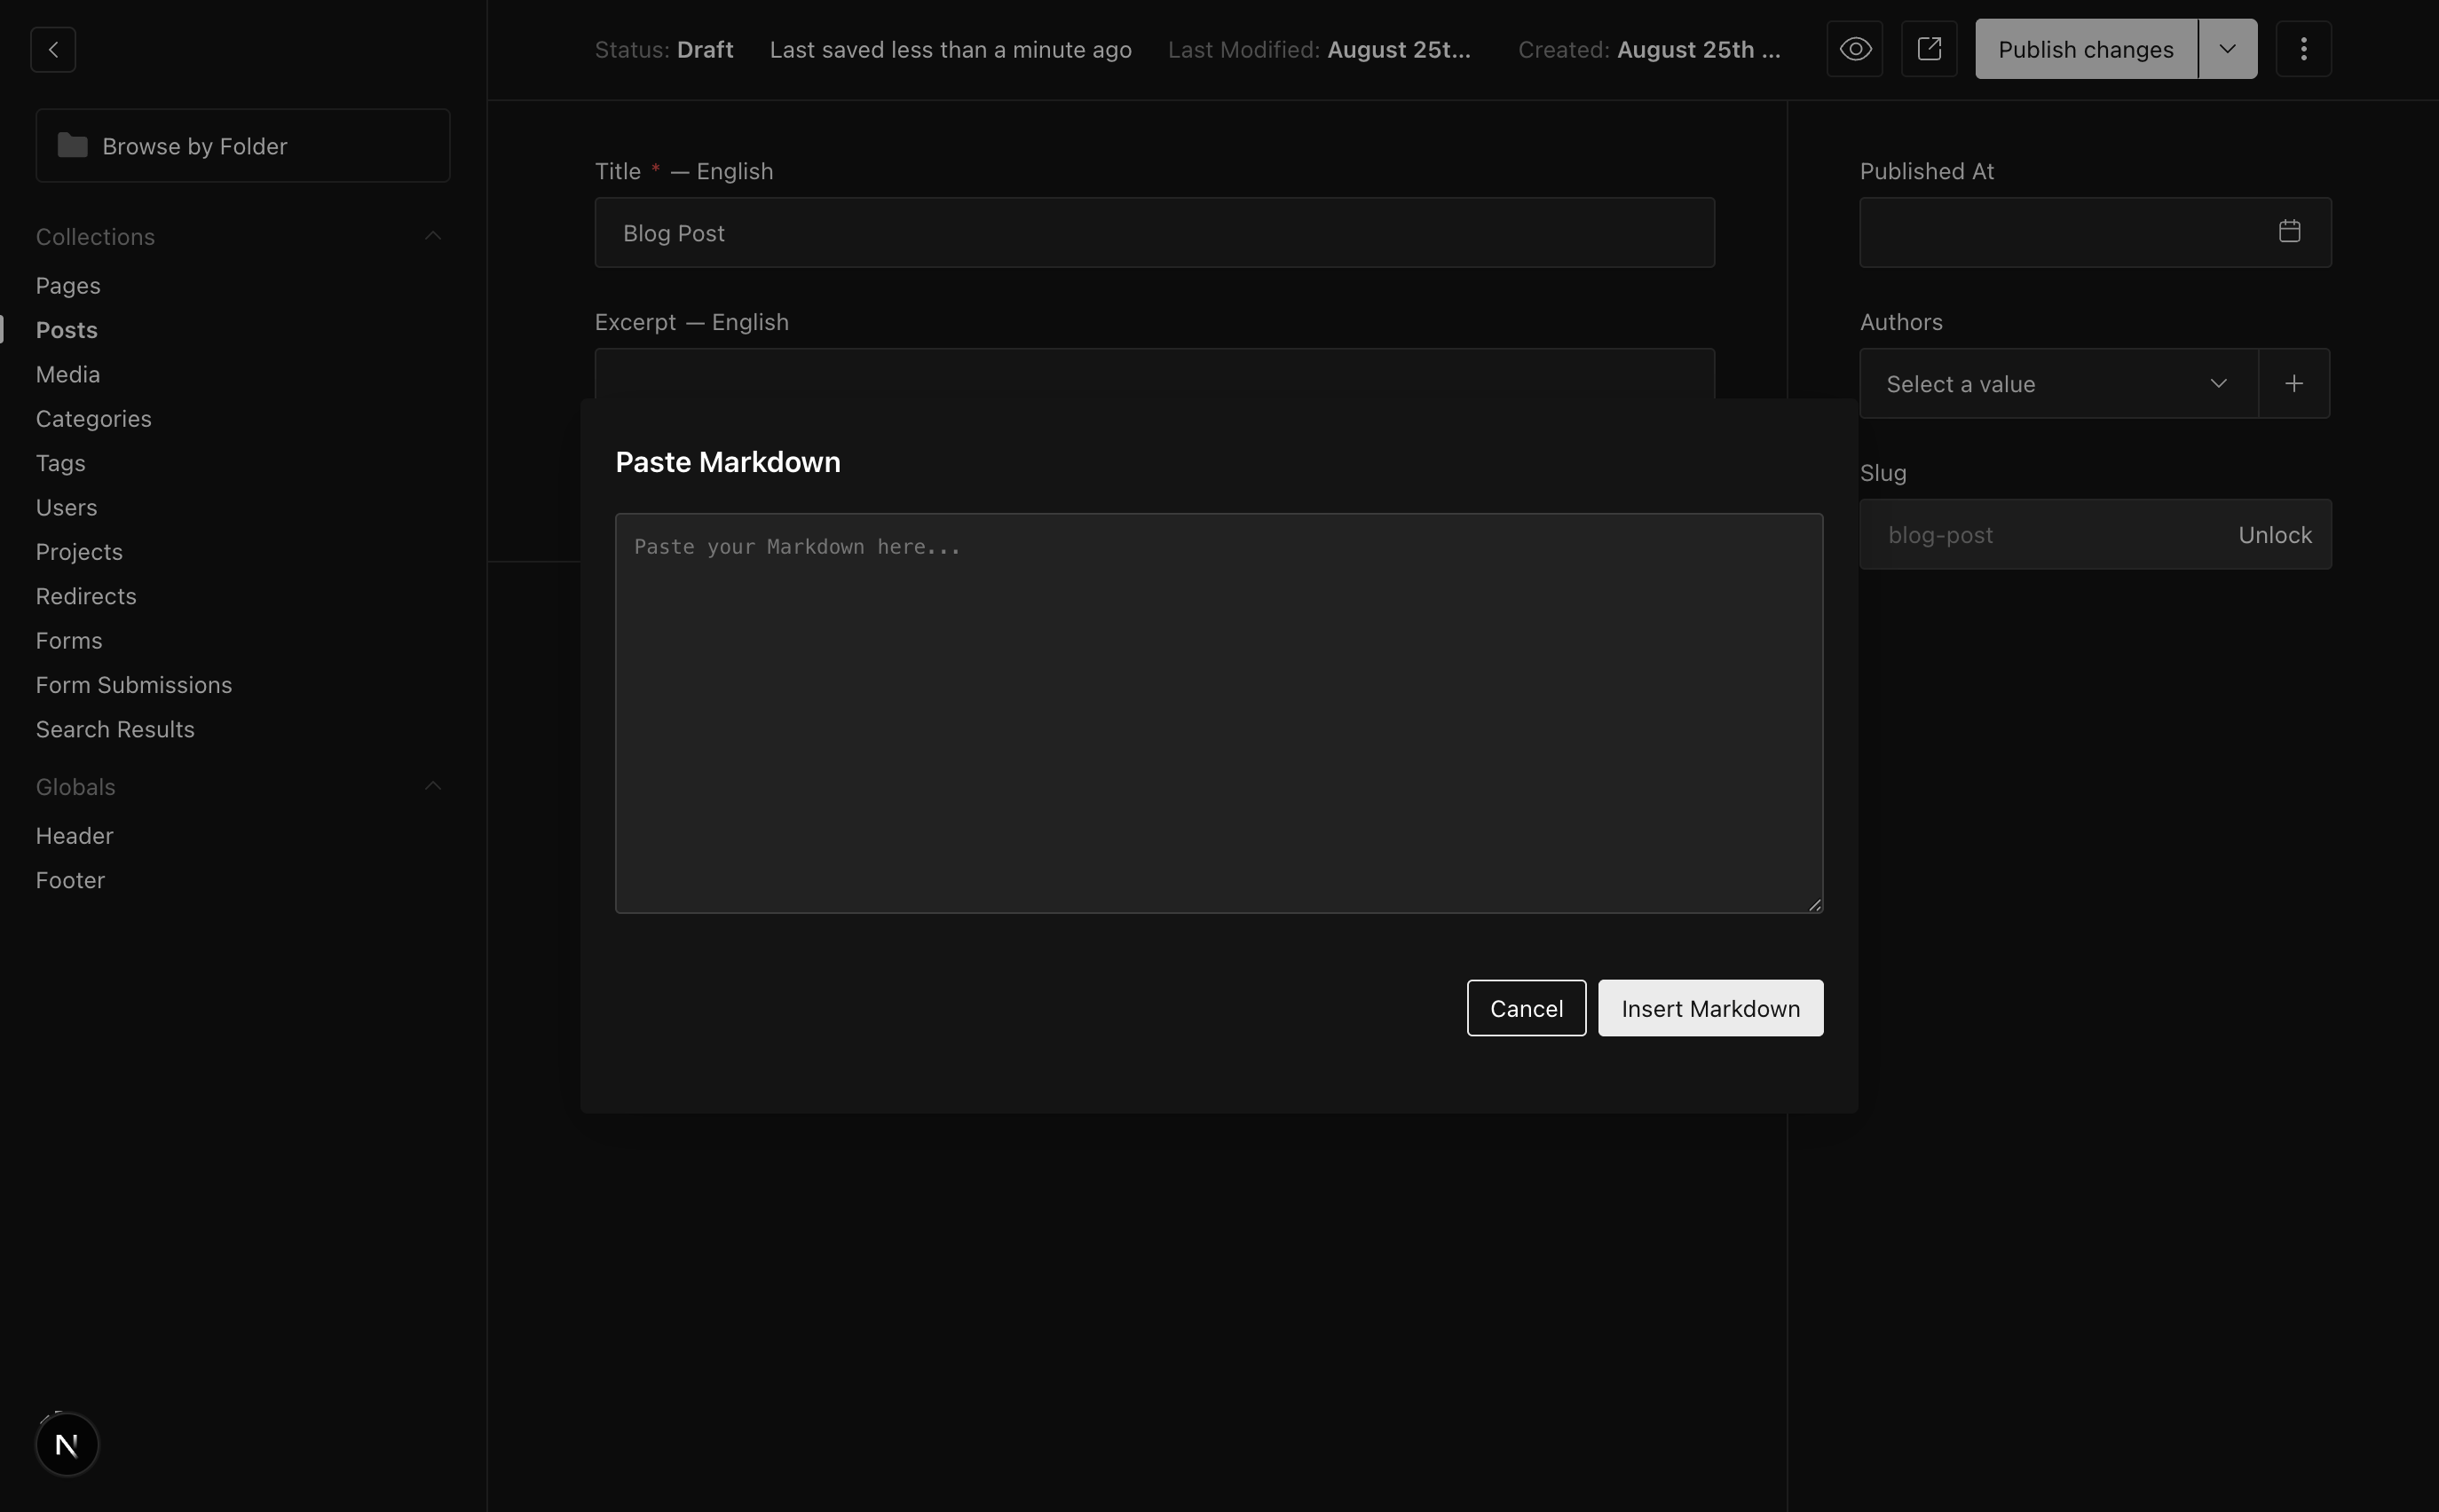
Task: Click the Publish changes button
Action: click(x=2086, y=49)
